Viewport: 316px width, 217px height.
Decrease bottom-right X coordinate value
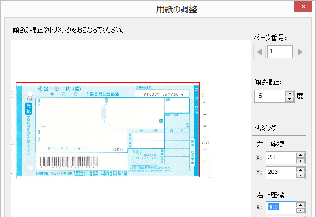point(301,211)
